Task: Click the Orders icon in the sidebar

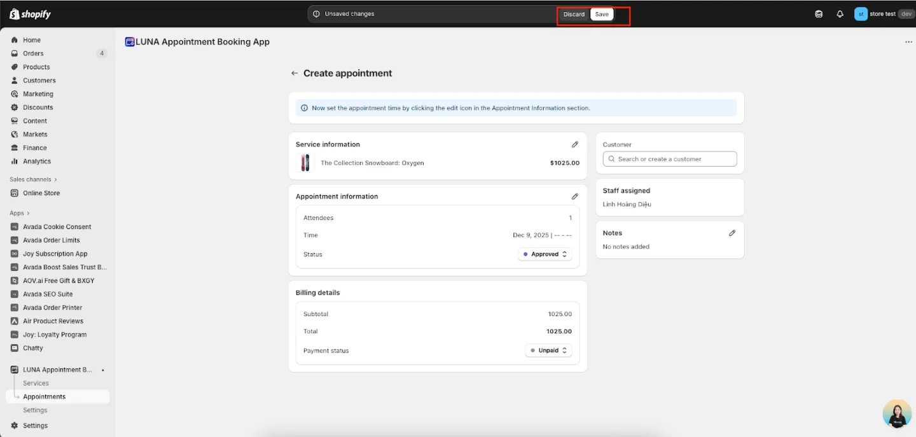Action: (x=15, y=53)
